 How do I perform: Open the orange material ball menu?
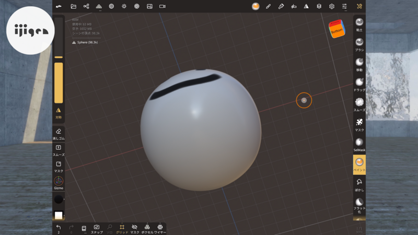[256, 6]
